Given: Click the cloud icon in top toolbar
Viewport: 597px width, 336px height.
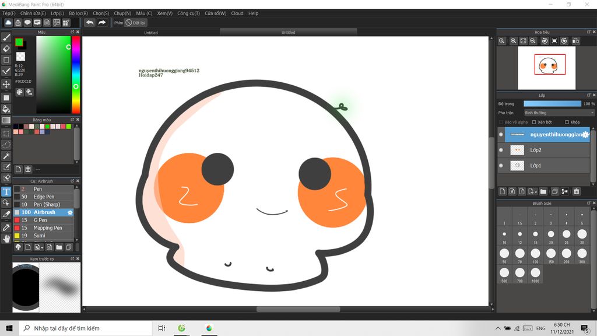Looking at the screenshot, I should [x=8, y=23].
